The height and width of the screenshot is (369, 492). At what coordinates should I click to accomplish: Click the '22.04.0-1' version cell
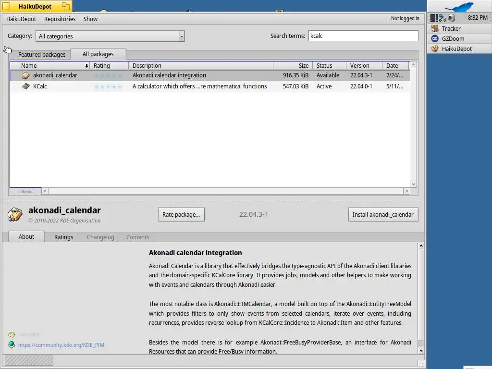pos(361,86)
